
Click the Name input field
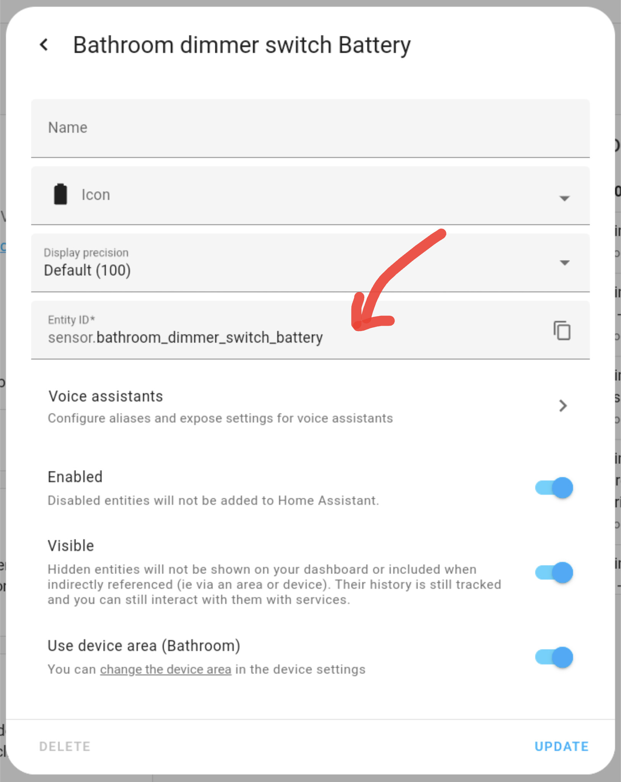[310, 128]
